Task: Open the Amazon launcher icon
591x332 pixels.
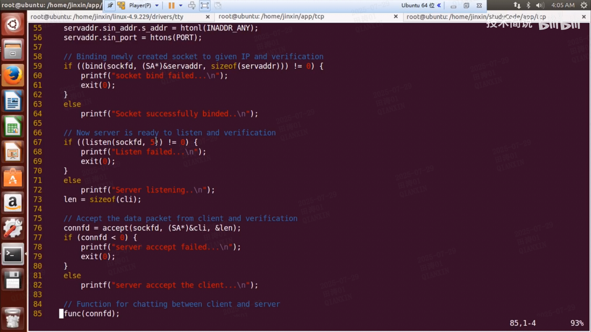Action: coord(13,203)
